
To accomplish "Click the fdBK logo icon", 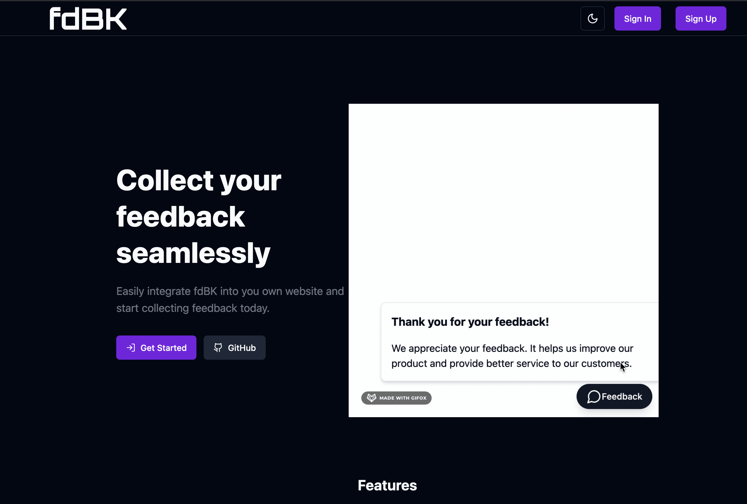I will [88, 18].
